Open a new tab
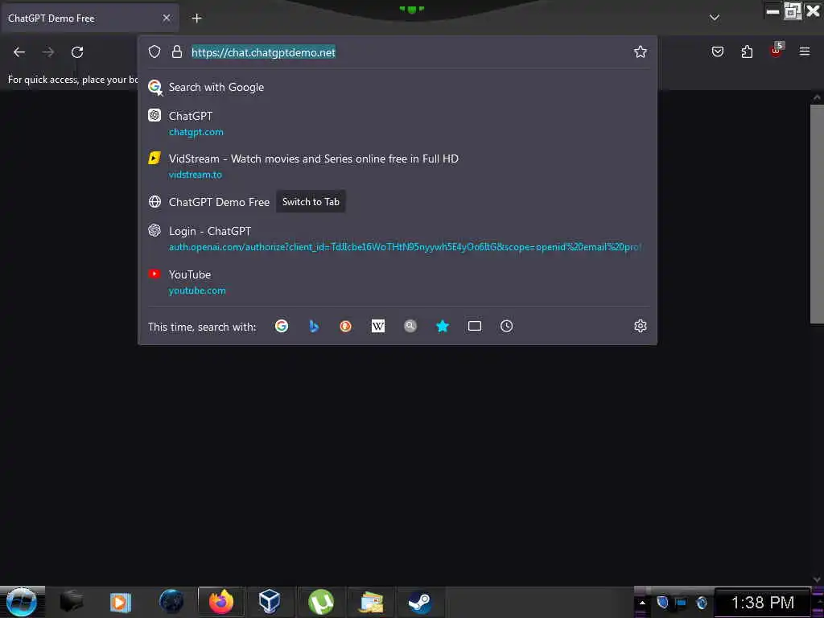The width and height of the screenshot is (824, 618). pos(196,19)
